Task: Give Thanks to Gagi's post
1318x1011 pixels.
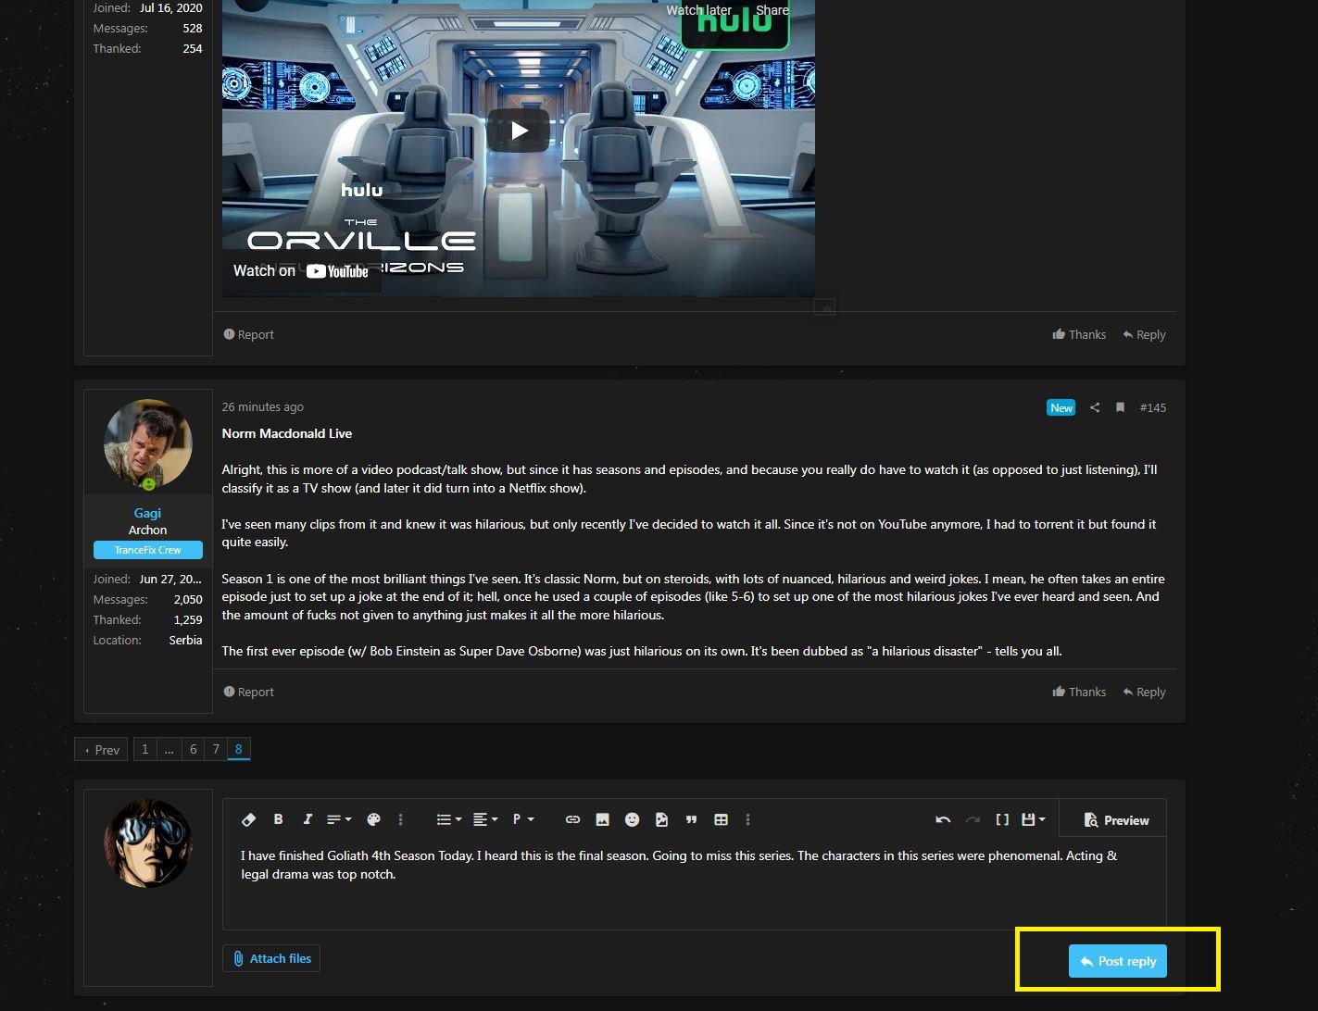Action: coord(1079,692)
